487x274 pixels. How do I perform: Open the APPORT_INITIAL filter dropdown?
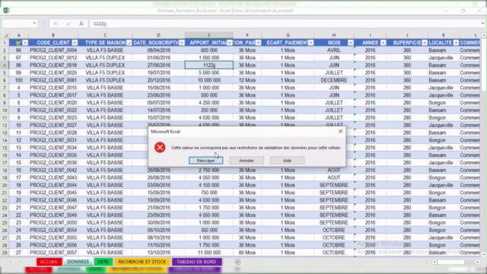[230, 43]
